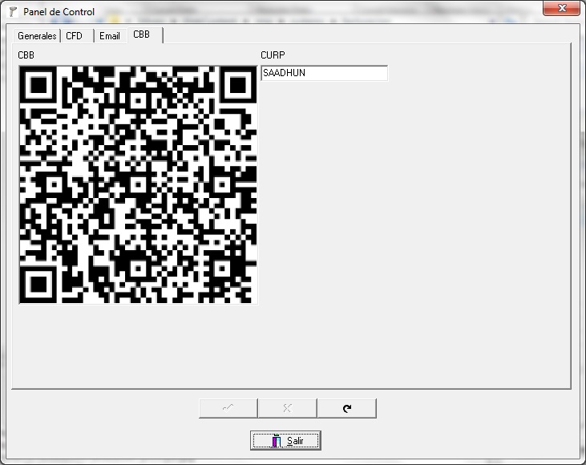Viewport: 586px width, 465px height.
Task: Select the Email tab
Action: click(x=111, y=36)
